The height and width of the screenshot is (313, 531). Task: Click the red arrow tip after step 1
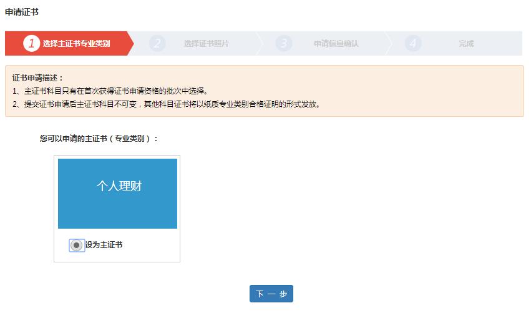(130, 44)
